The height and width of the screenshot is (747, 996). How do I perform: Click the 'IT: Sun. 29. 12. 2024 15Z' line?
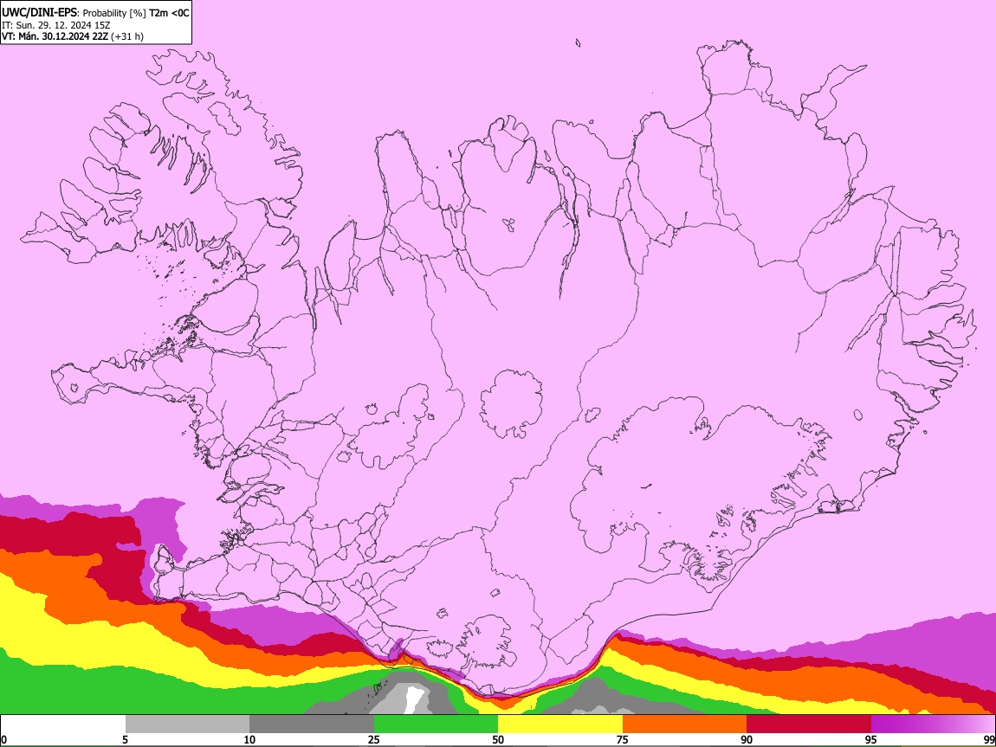coord(56,25)
